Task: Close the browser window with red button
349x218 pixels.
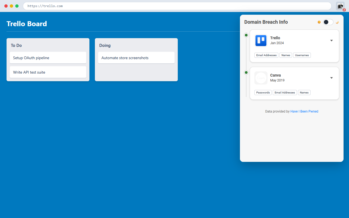Action: click(6, 6)
